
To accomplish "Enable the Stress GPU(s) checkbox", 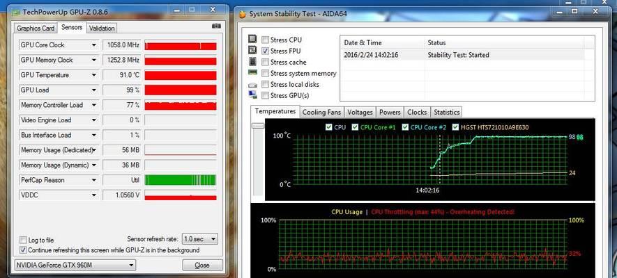I will (265, 95).
